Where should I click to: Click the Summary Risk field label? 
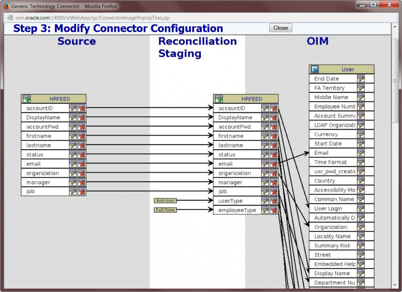click(x=332, y=245)
